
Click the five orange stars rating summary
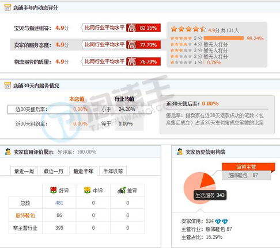(188, 29)
